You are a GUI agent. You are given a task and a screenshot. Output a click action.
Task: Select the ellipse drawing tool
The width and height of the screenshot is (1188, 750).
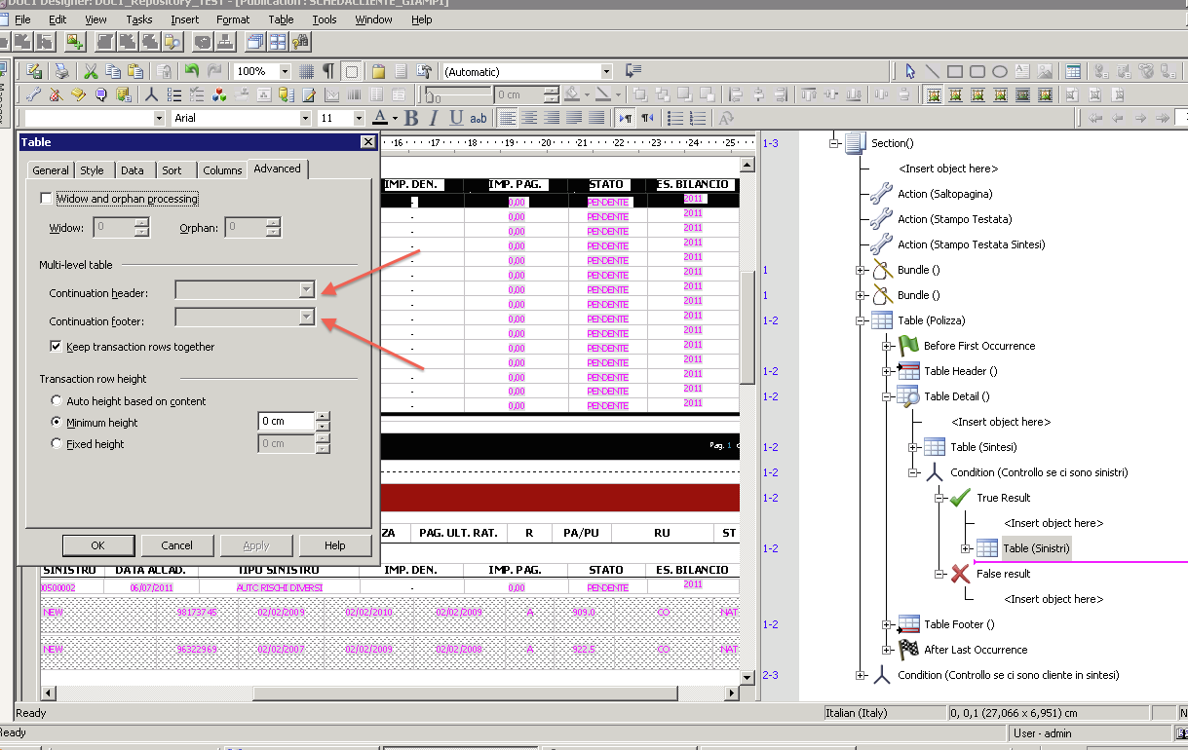1000,71
